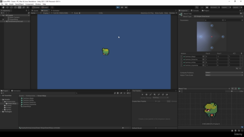This screenshot has width=244, height=137.
Task: Pause the running game
Action: click(122, 7)
